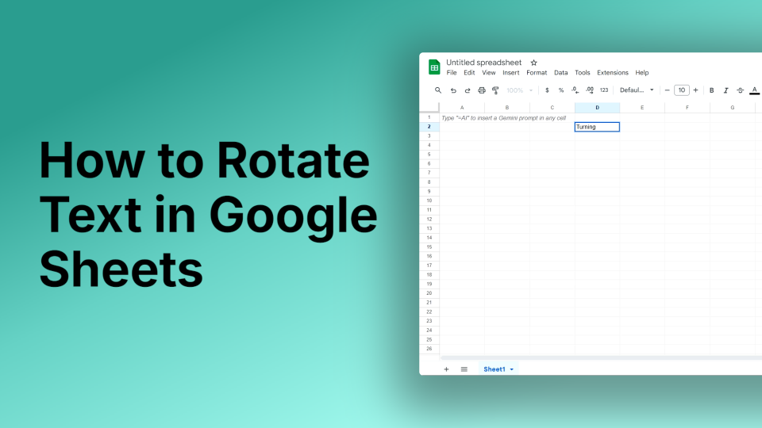Select column F header
762x428 pixels.
[x=687, y=108]
